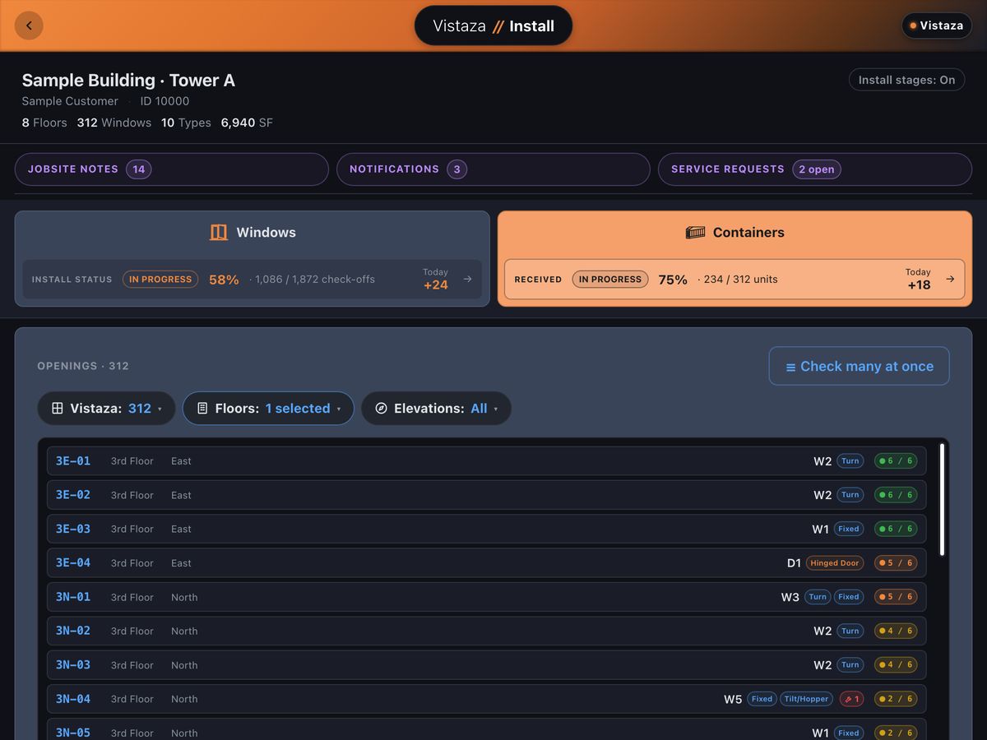Click the 6 / 6 progress badge on 3E-01
The width and height of the screenshot is (987, 740).
tap(896, 461)
